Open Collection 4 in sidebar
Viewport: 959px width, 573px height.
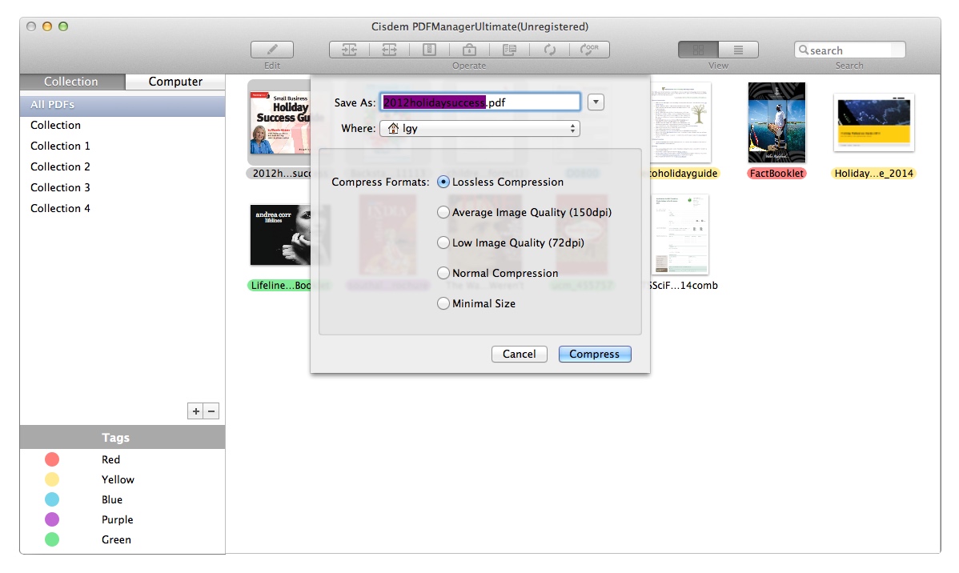pyautogui.click(x=122, y=208)
